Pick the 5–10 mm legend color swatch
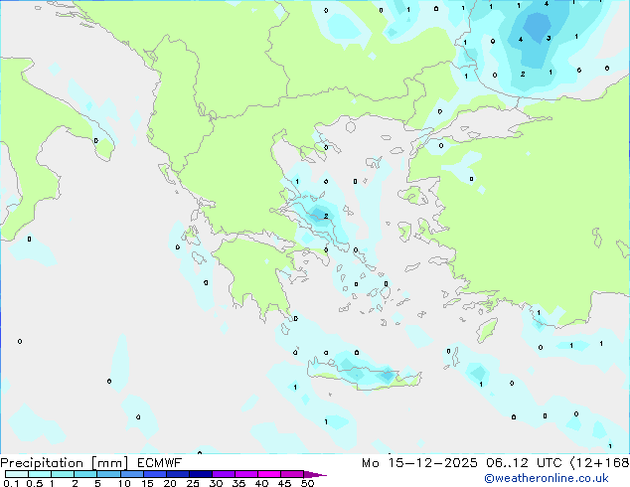Screen dimensions: 630x487 pyautogui.click(x=108, y=474)
